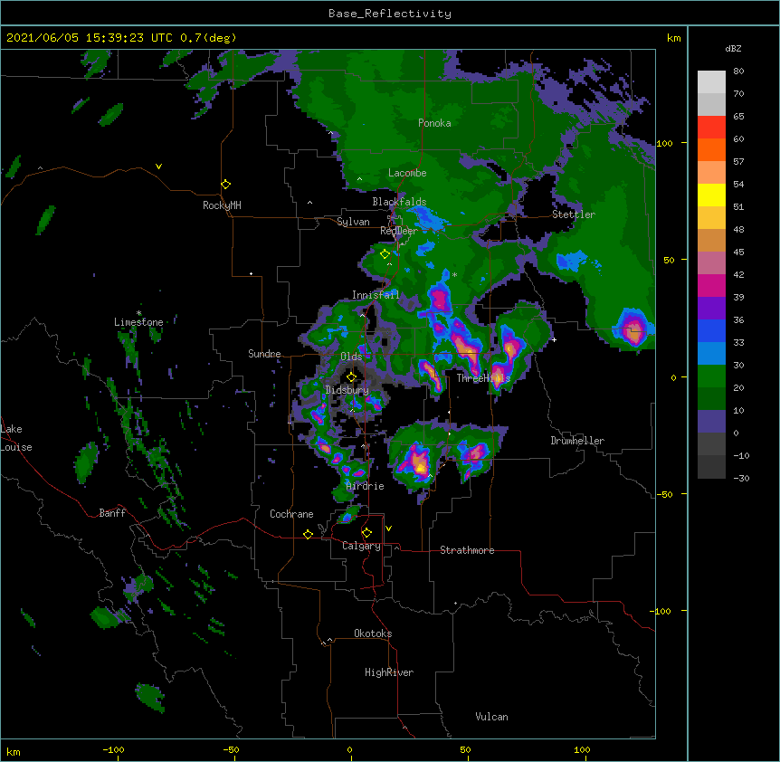Viewport: 780px width, 762px height.
Task: Select the purple 36–39 dBZ legend band
Action: pyautogui.click(x=711, y=309)
